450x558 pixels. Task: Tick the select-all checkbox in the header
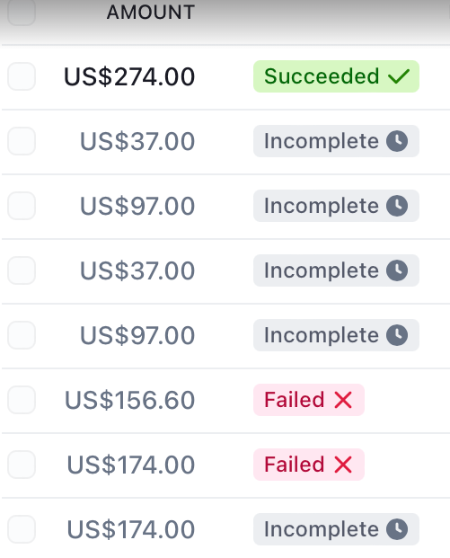[22, 12]
